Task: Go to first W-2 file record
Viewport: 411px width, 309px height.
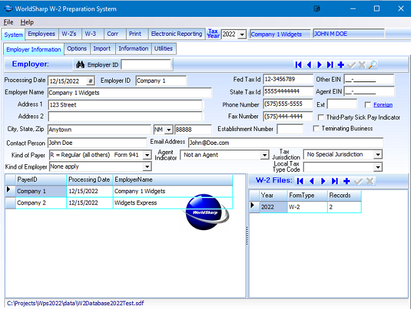Action: click(x=300, y=181)
